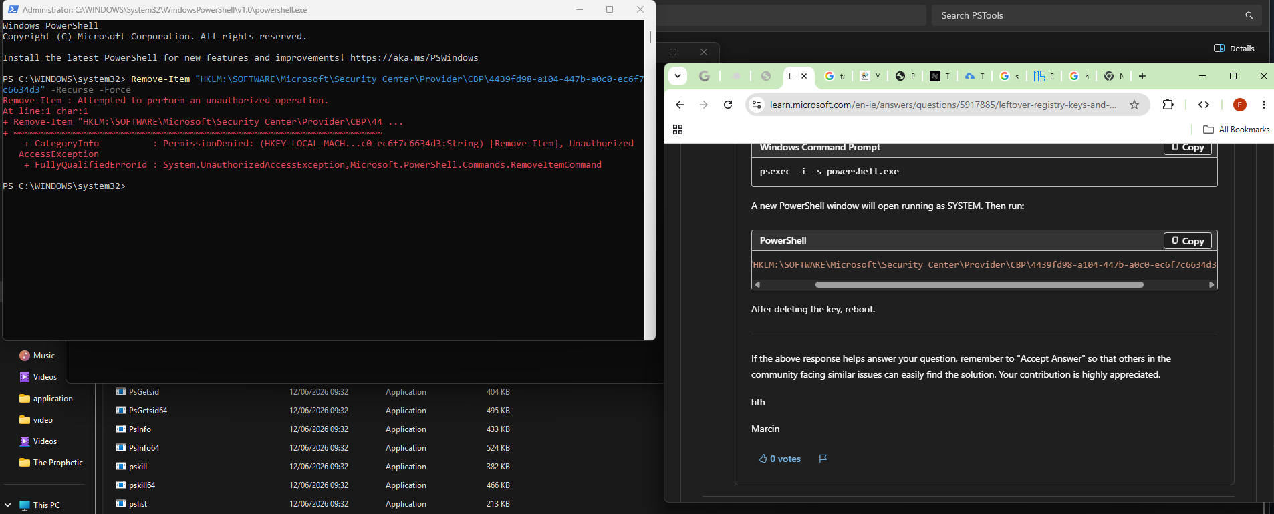Open the Chrome profile avatar F
The height and width of the screenshot is (514, 1274).
[1239, 105]
